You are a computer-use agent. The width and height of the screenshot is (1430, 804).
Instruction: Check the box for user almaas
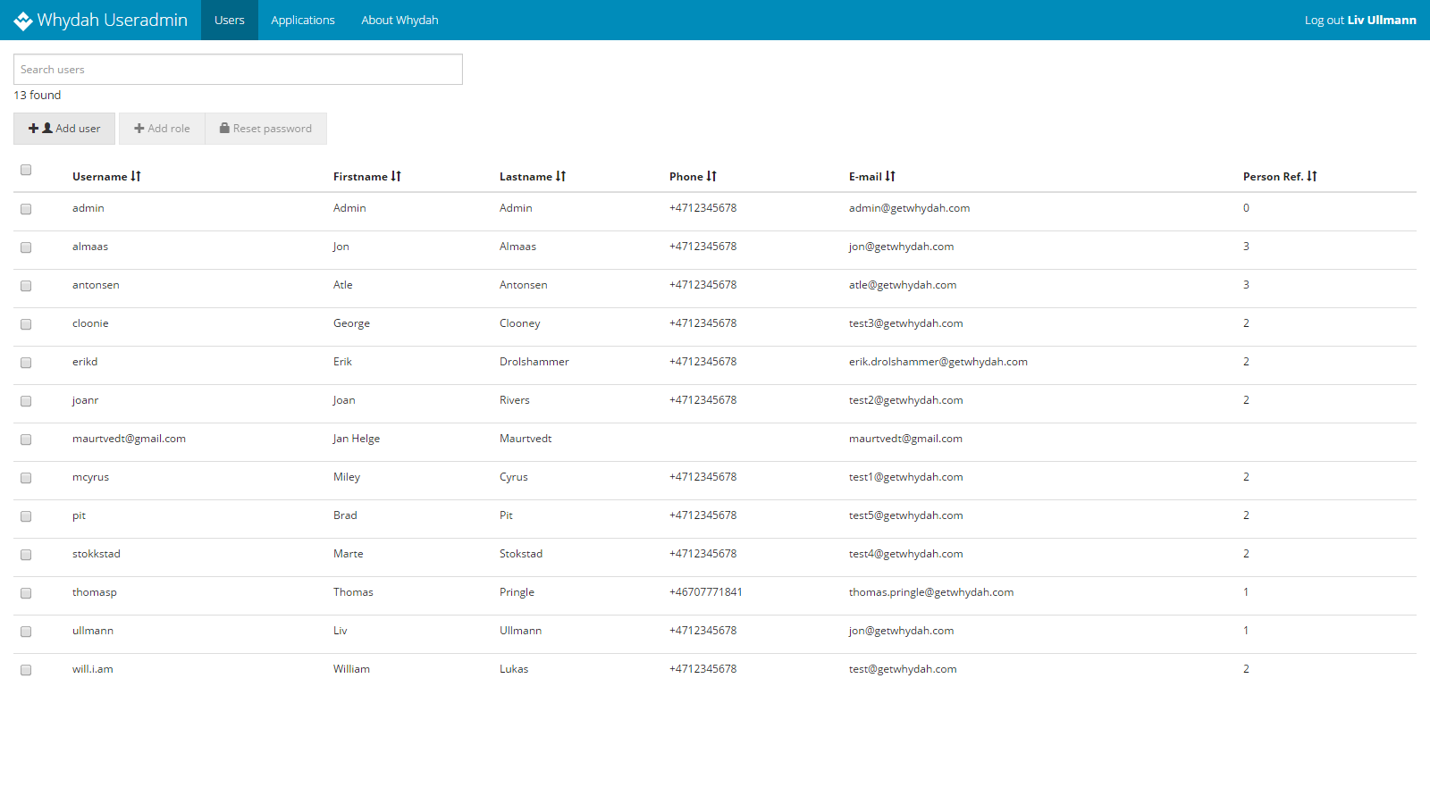pyautogui.click(x=26, y=247)
